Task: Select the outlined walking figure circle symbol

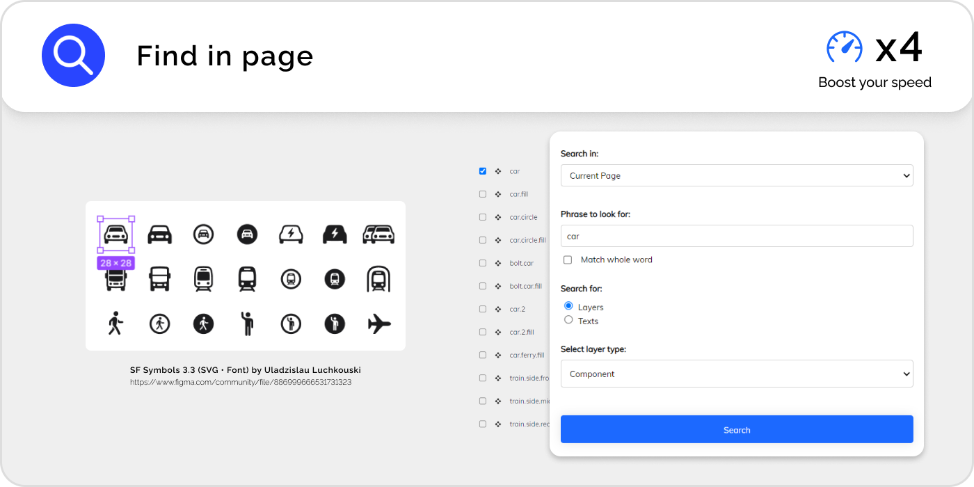Action: (159, 324)
